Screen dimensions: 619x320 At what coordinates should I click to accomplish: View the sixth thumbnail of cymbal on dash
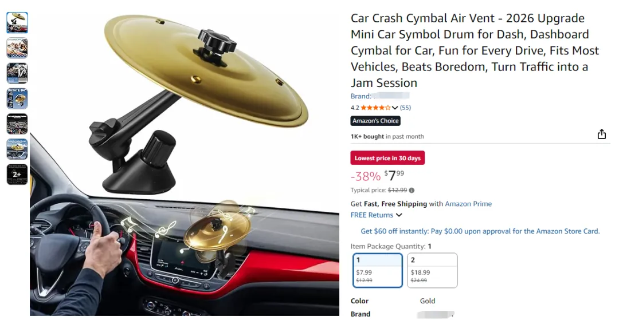click(x=17, y=149)
